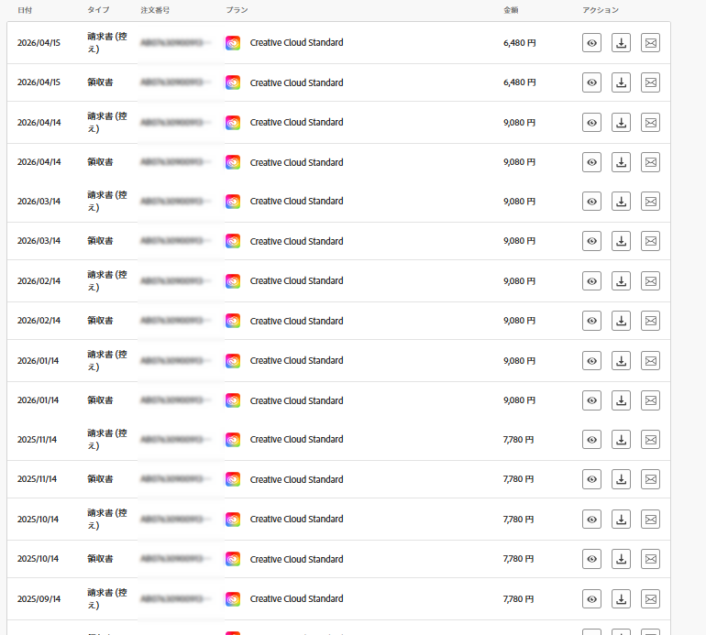Image resolution: width=706 pixels, height=635 pixels.
Task: Download the 2026/04/15 領収書 receipt
Action: click(621, 82)
